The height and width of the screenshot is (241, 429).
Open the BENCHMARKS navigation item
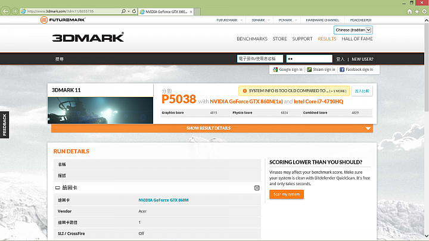[x=252, y=39]
